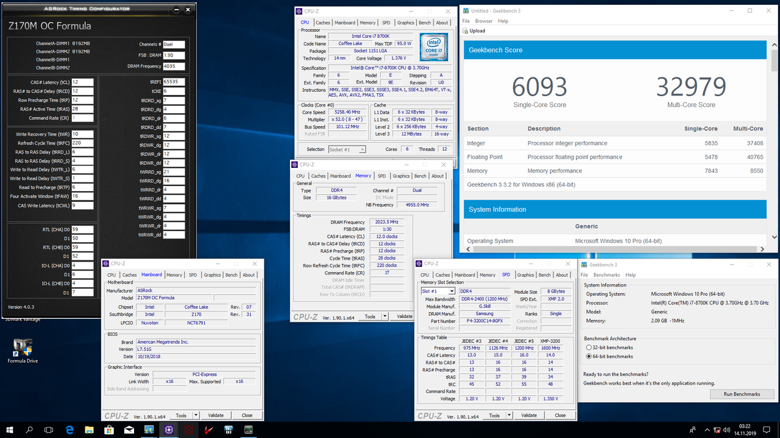Image resolution: width=780 pixels, height=438 pixels.
Task: Click the Run Benchmarks button
Action: coord(742,394)
